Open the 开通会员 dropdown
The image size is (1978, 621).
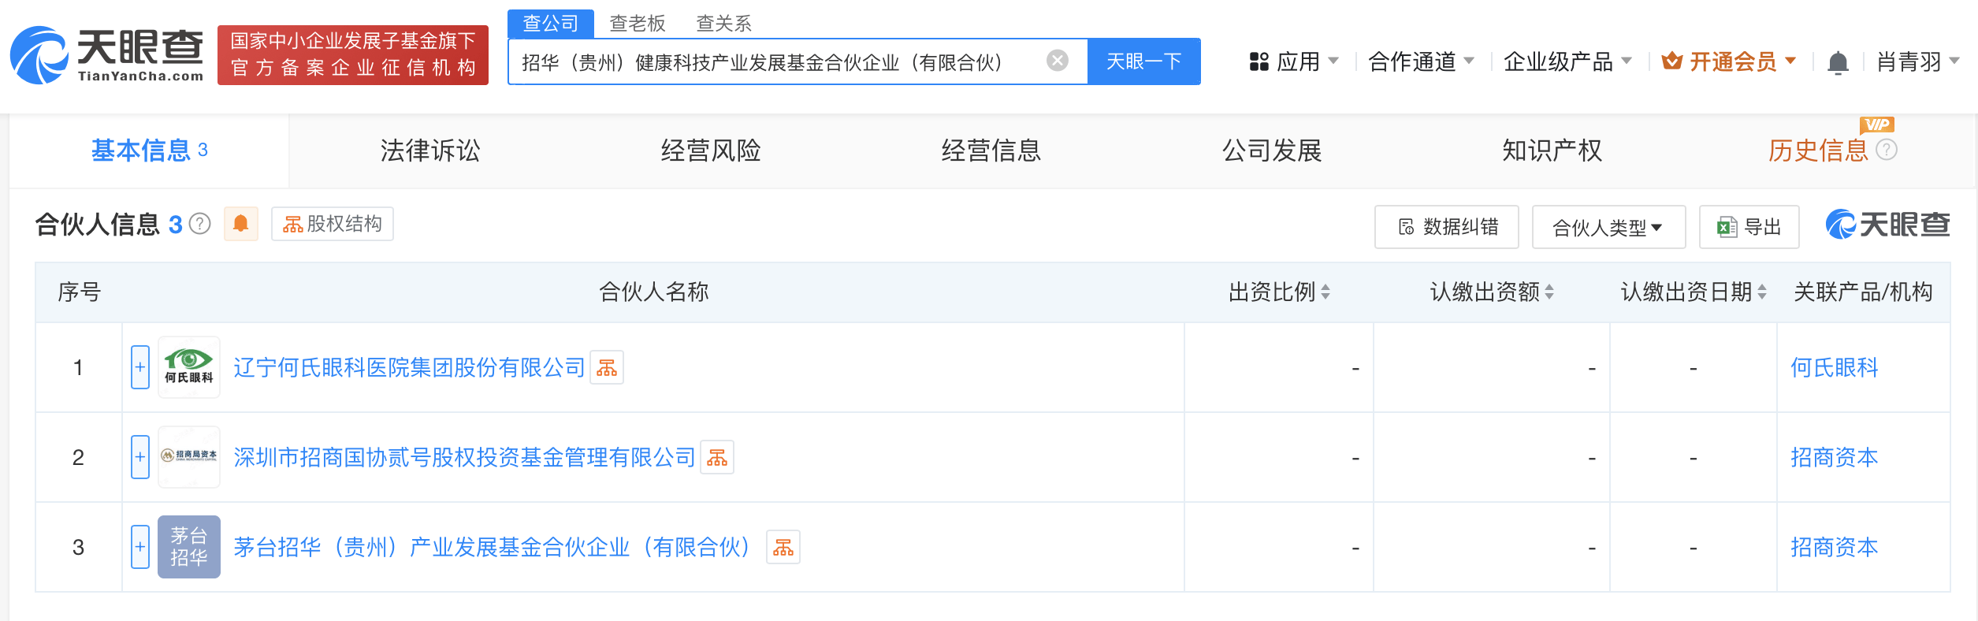(x=1729, y=61)
